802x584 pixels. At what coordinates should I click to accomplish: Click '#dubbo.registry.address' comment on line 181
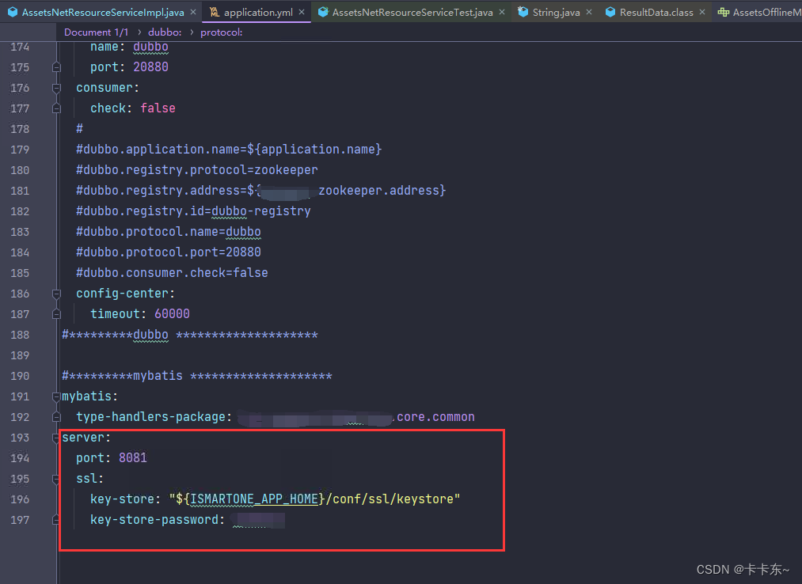click(260, 190)
